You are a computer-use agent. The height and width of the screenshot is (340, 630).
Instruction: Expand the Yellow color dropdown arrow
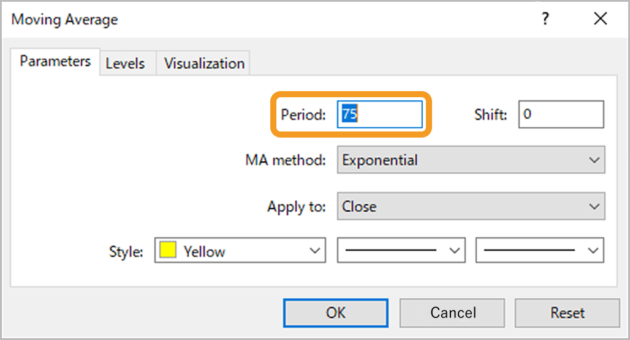pyautogui.click(x=315, y=251)
